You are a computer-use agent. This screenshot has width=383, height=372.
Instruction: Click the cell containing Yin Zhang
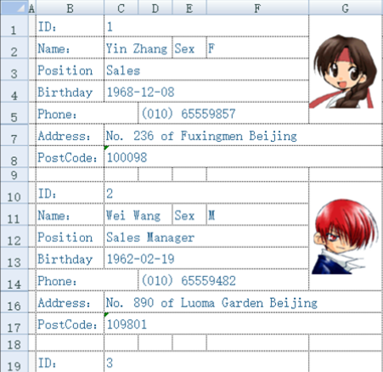pyautogui.click(x=138, y=48)
